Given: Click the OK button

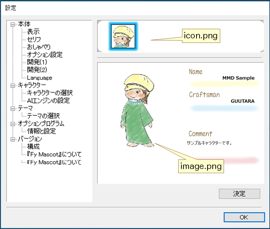Looking at the screenshot, I should (244, 217).
